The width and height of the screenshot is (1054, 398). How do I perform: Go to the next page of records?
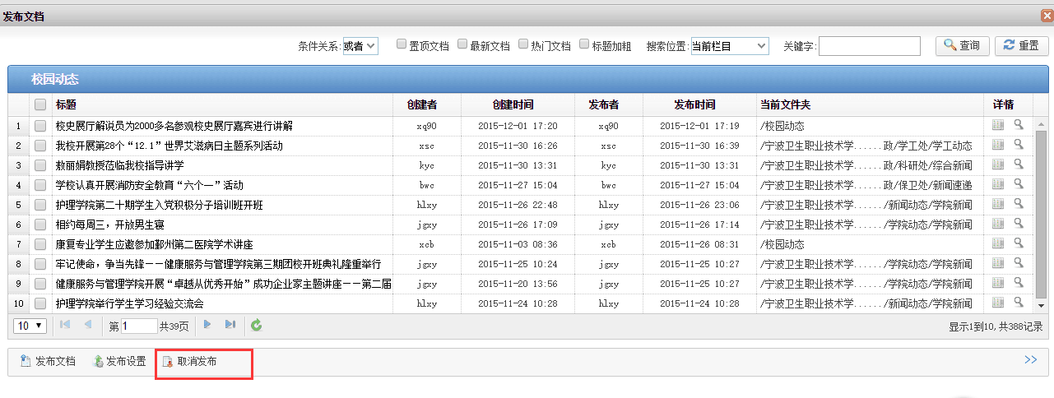(208, 326)
